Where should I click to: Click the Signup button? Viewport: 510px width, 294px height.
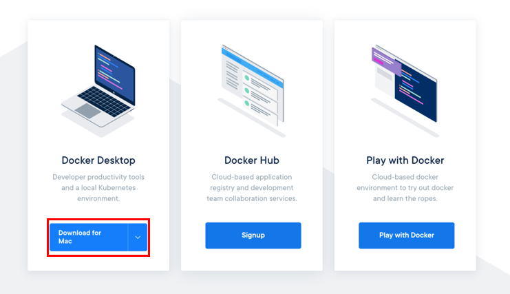pyautogui.click(x=253, y=235)
